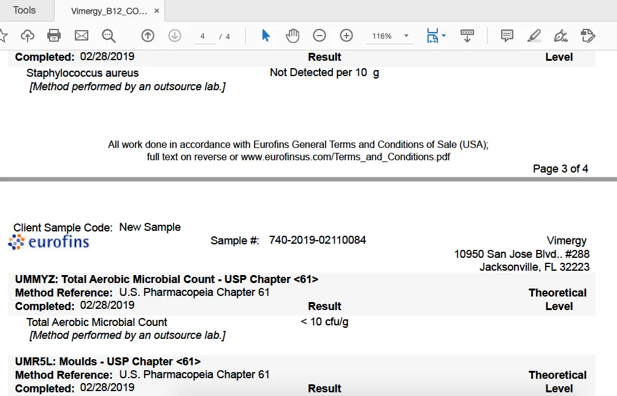This screenshot has height=396, width=617.
Task: Open the 116% zoom level dropdown
Action: [406, 36]
